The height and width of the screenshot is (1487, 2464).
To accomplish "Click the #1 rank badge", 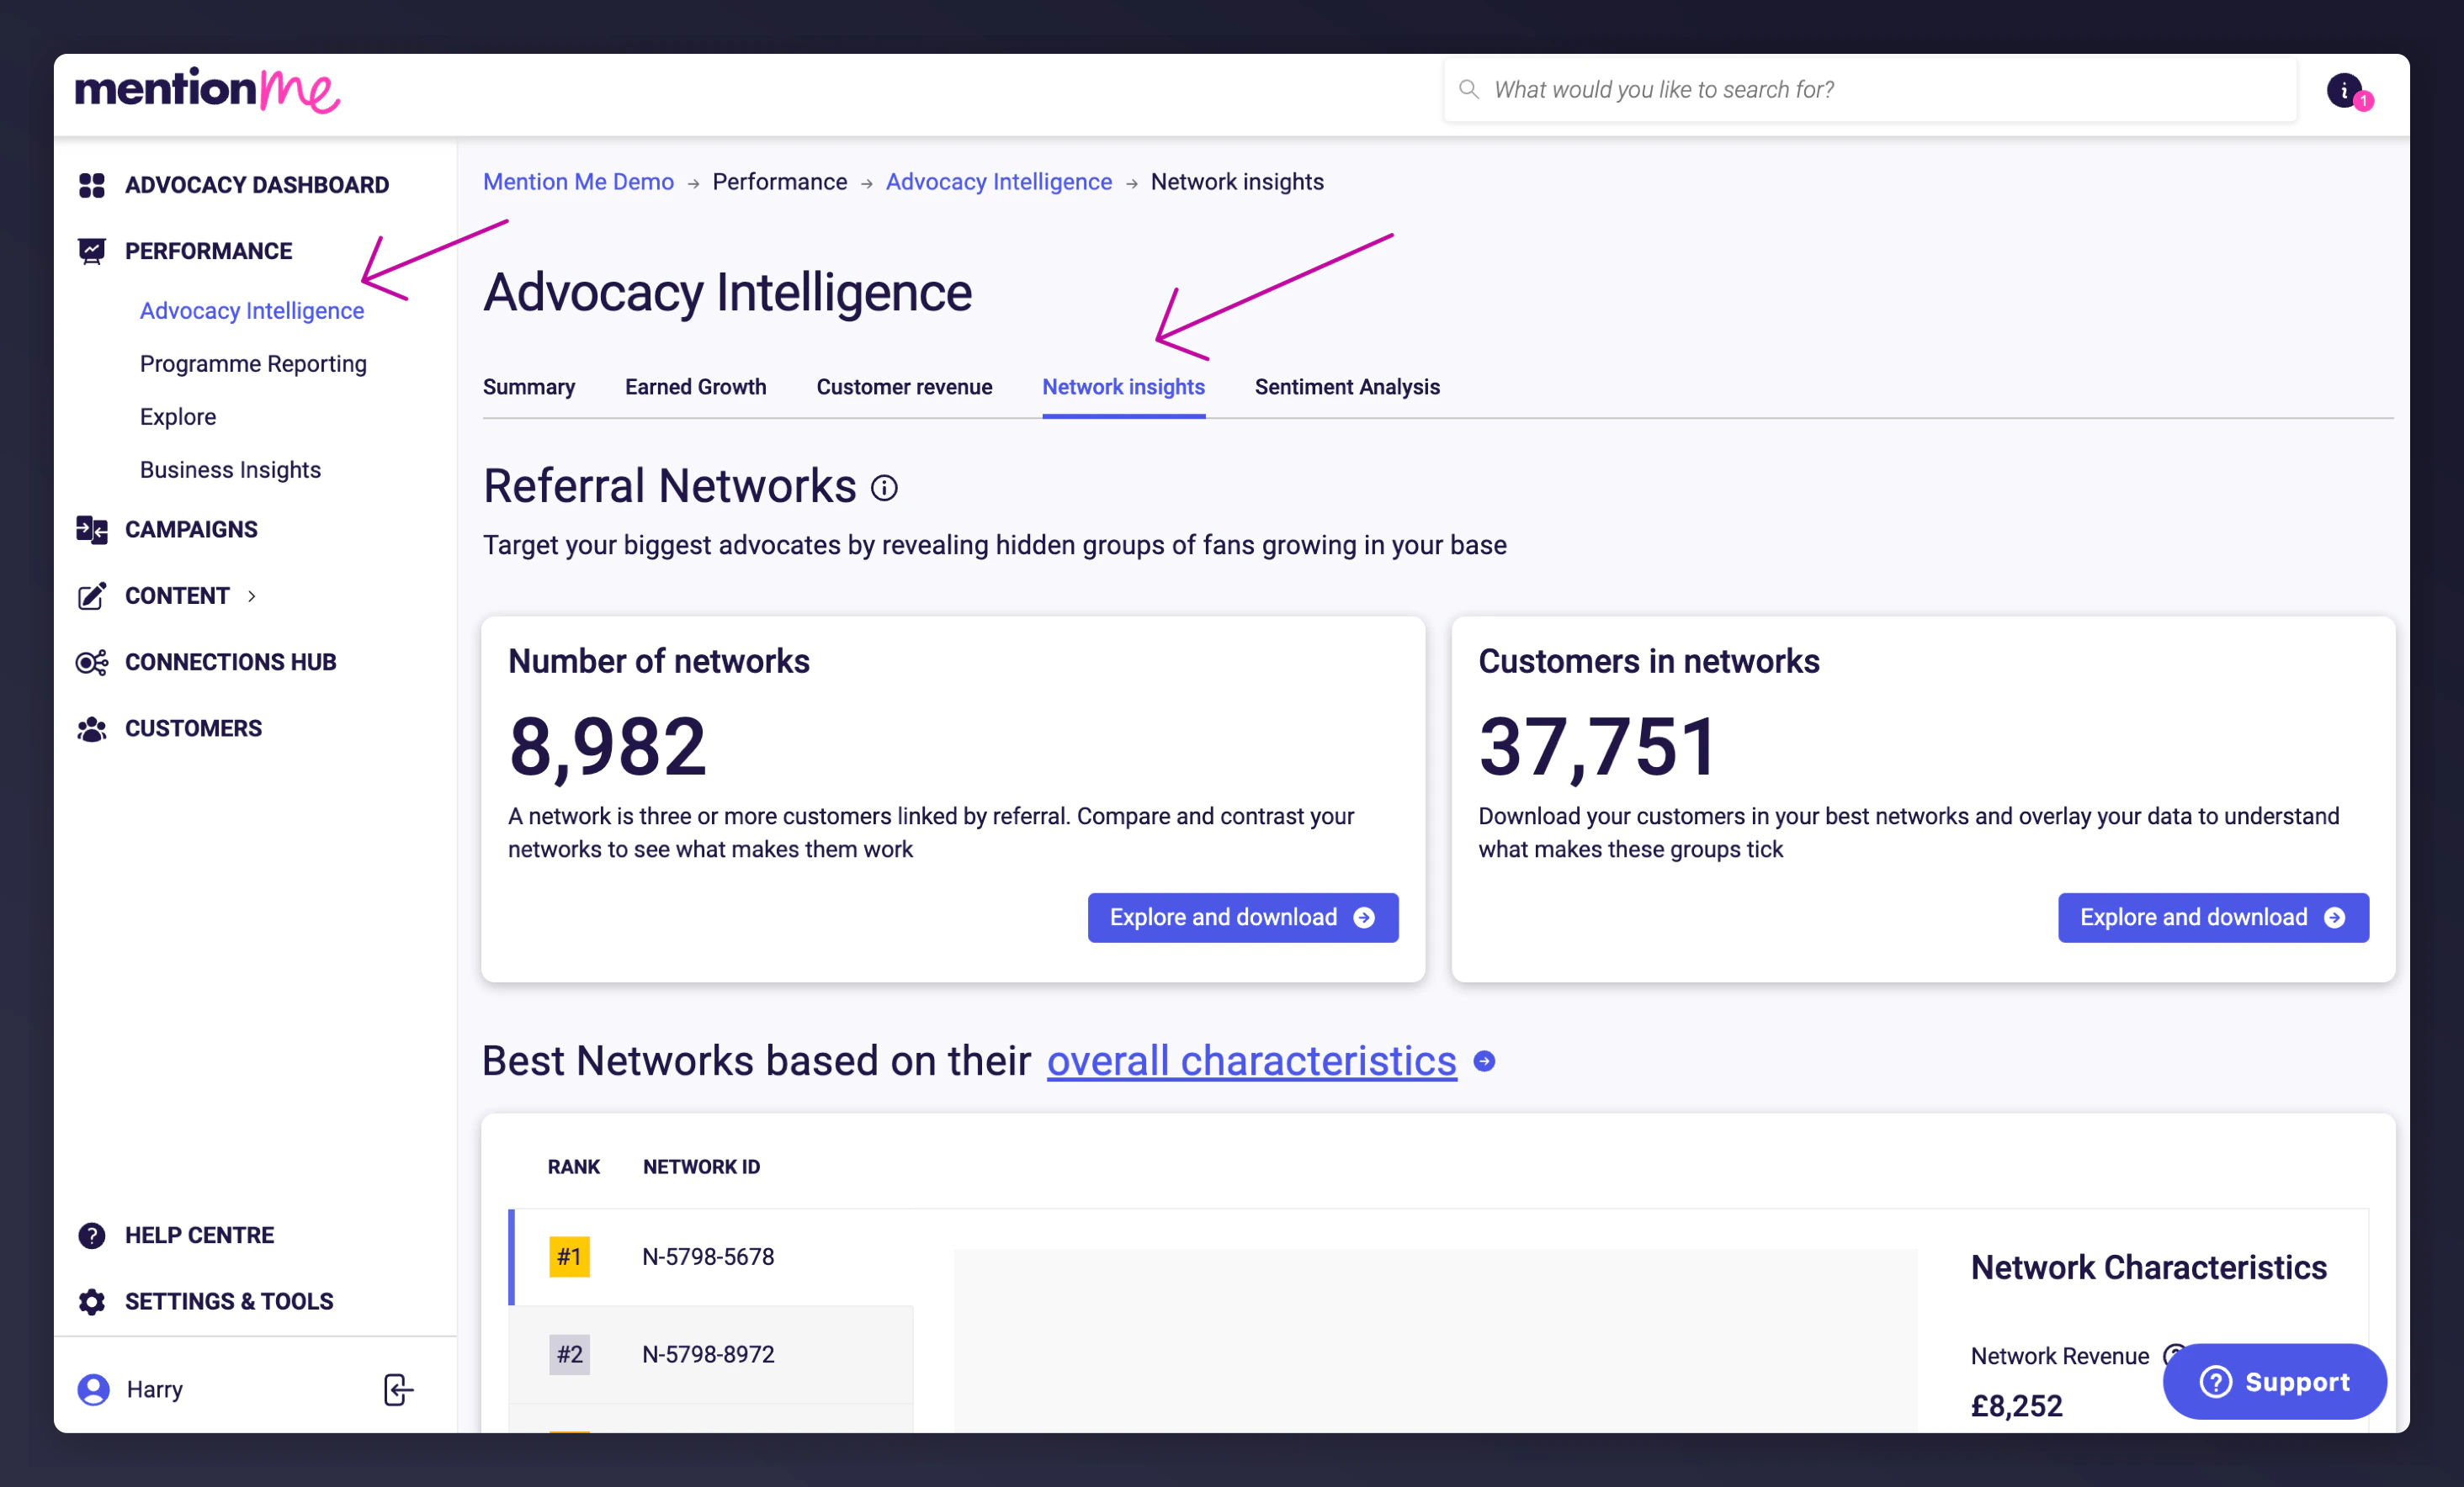I will [x=569, y=1257].
